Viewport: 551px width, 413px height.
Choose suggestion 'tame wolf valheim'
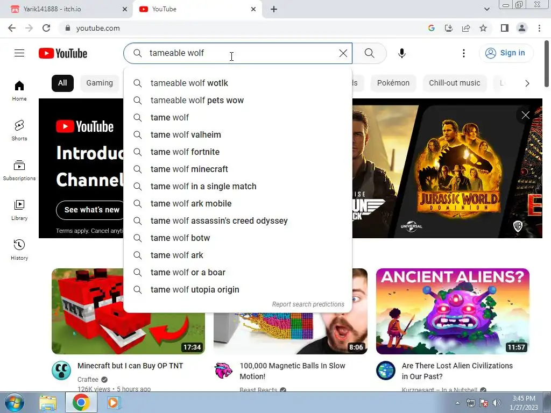pyautogui.click(x=238, y=135)
